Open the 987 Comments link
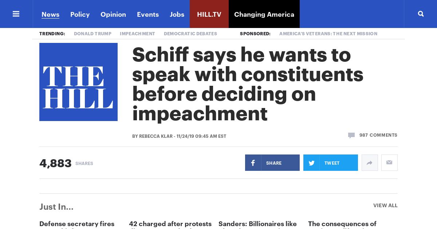Image resolution: width=437 pixels, height=229 pixels. [x=378, y=135]
